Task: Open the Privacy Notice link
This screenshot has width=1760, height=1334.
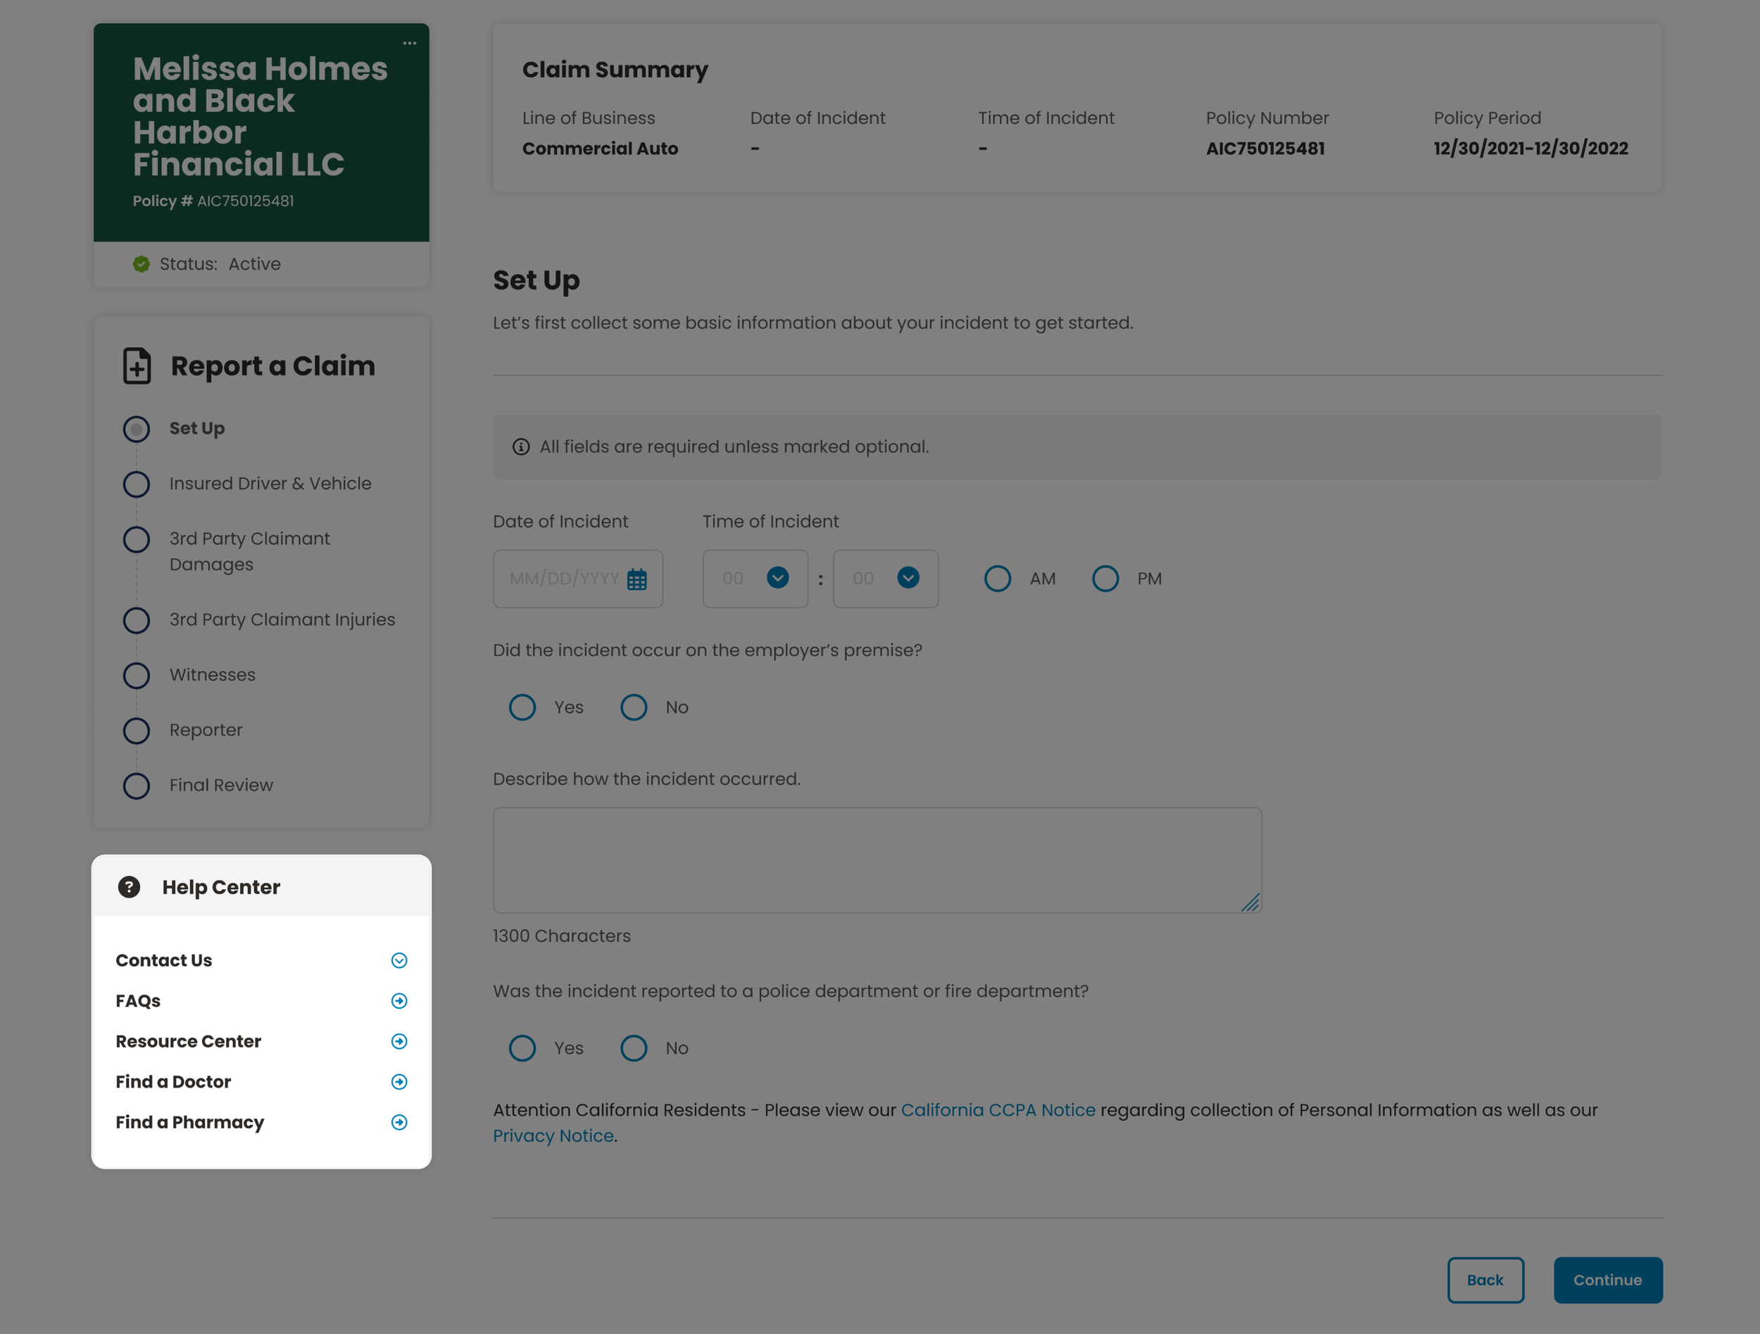Action: coord(553,1136)
